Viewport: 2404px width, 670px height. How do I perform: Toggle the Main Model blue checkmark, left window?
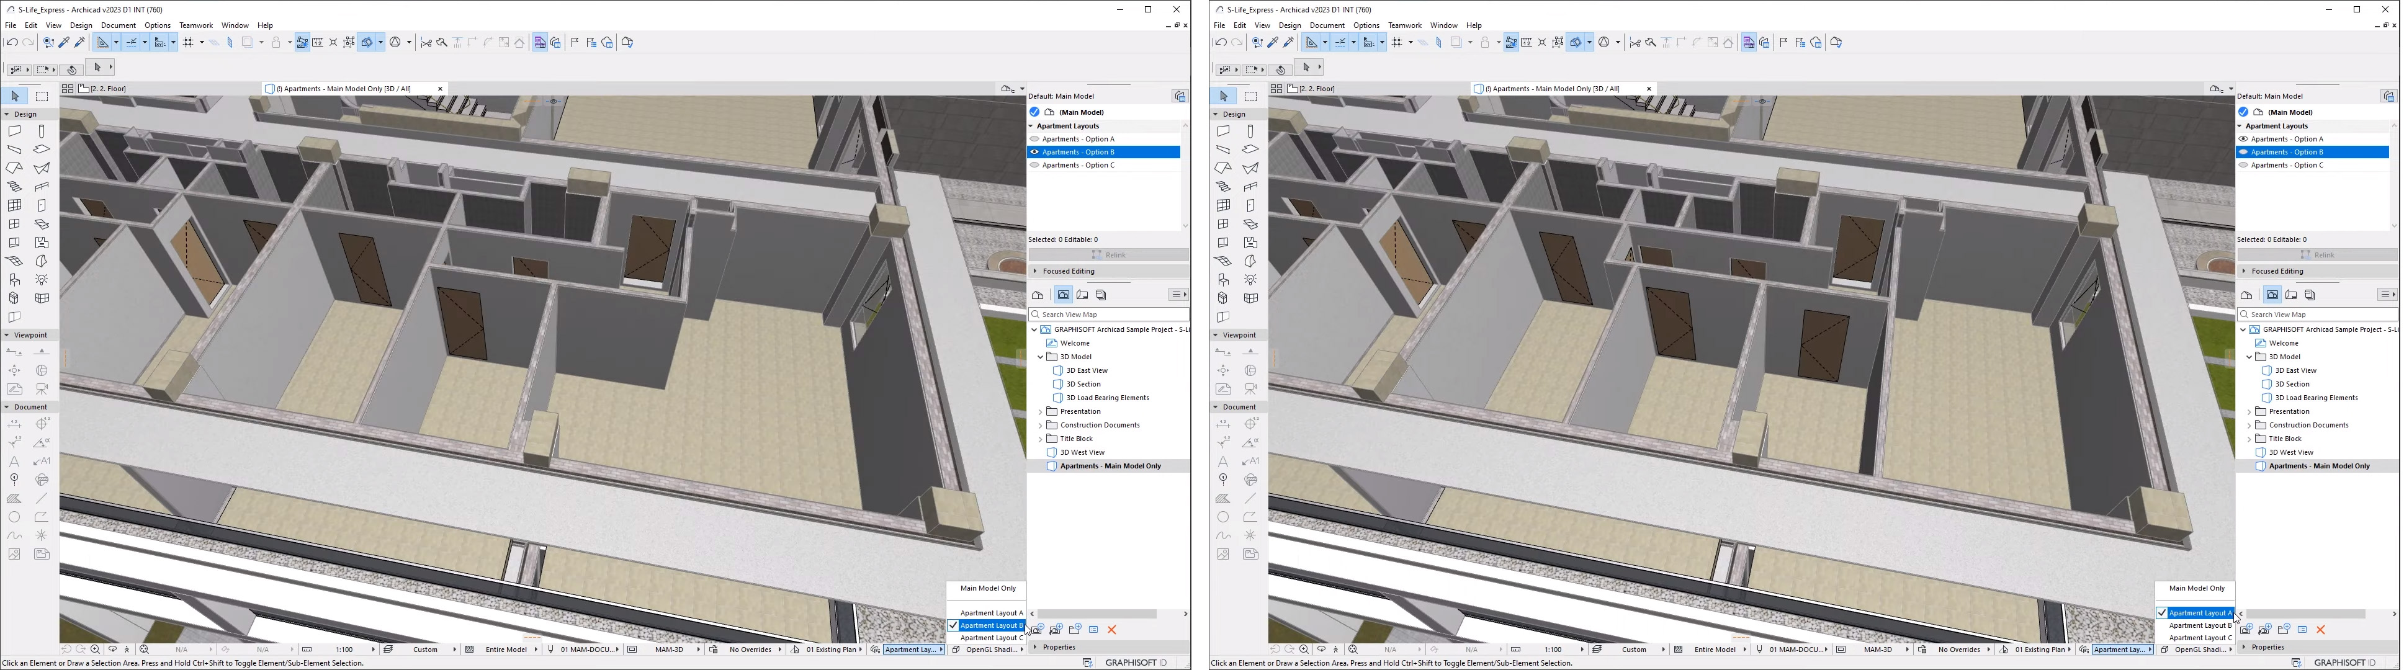click(x=1034, y=112)
